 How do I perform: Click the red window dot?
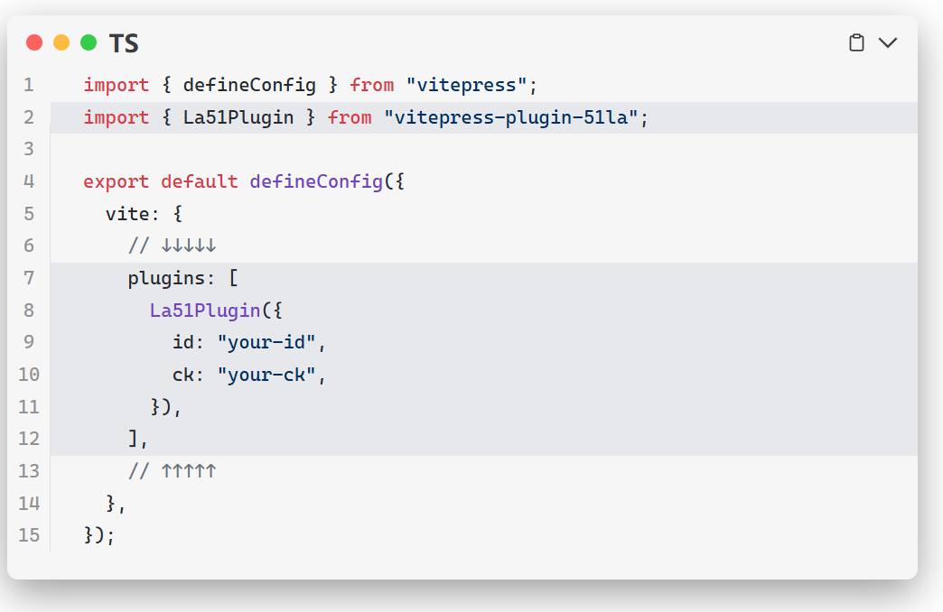(x=34, y=42)
